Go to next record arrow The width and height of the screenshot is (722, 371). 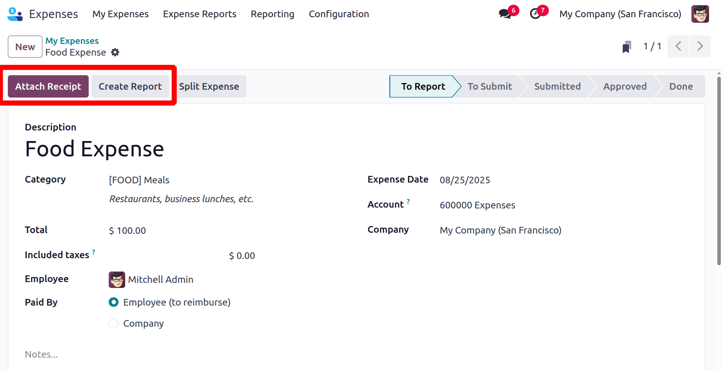(700, 46)
